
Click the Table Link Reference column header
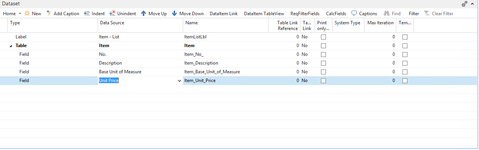284,25
